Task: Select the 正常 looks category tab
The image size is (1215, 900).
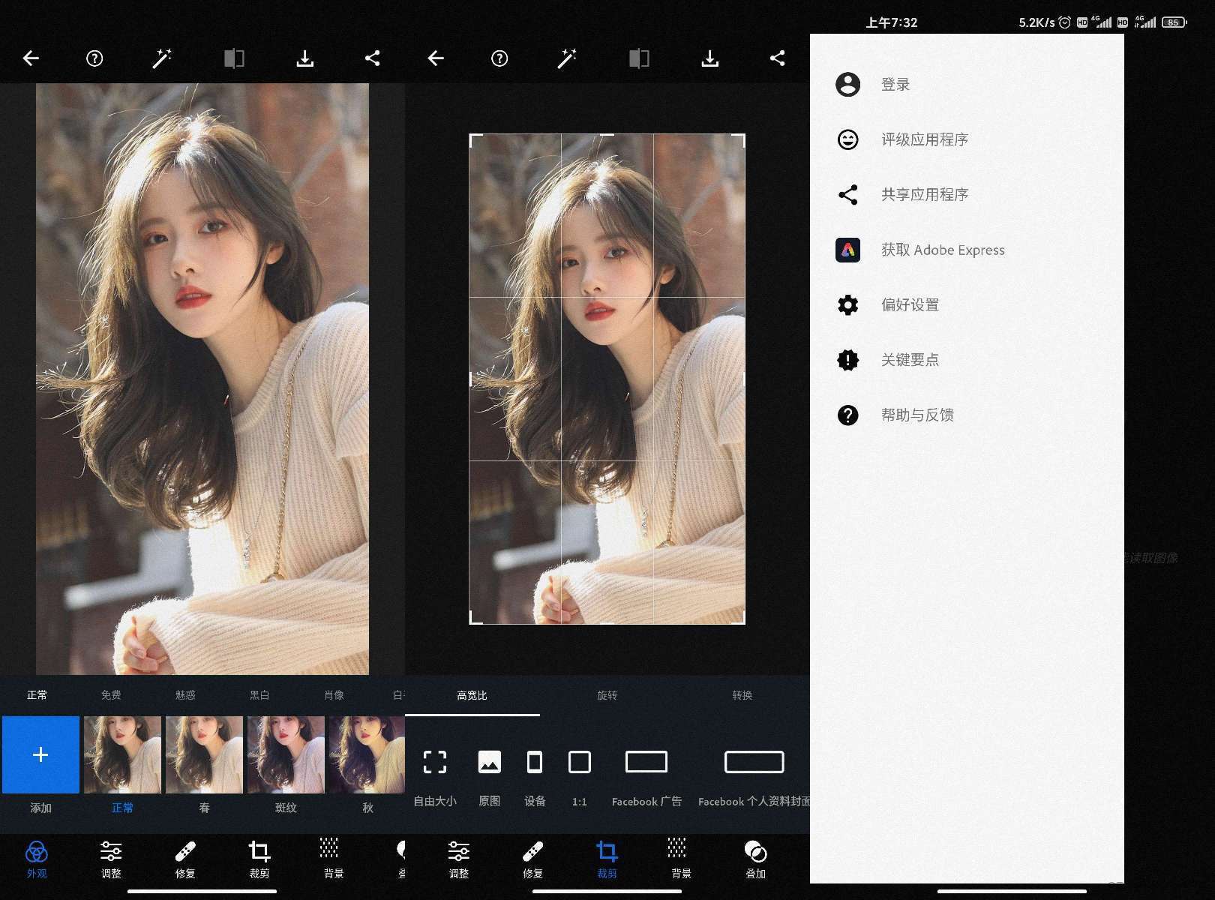Action: point(37,695)
